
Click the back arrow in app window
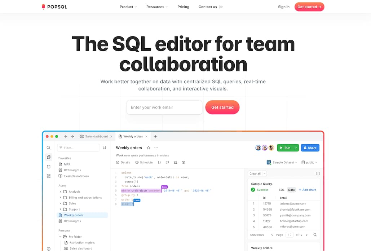coord(66,137)
